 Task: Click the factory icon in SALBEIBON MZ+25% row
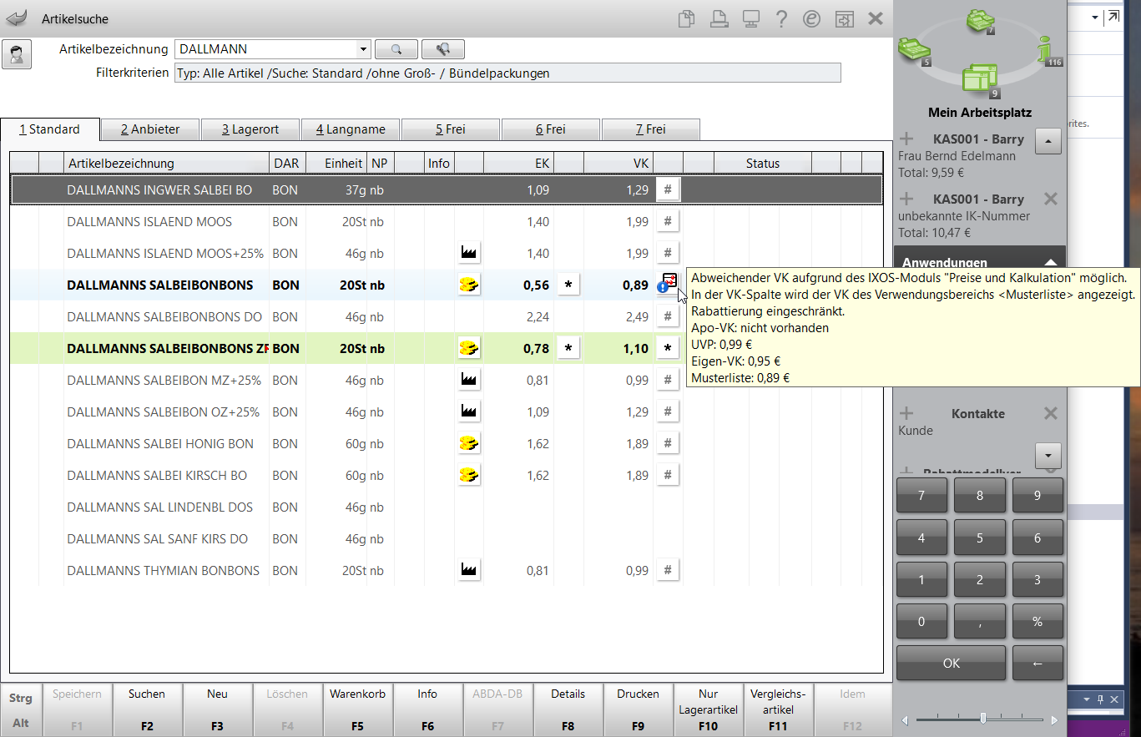[x=469, y=380]
